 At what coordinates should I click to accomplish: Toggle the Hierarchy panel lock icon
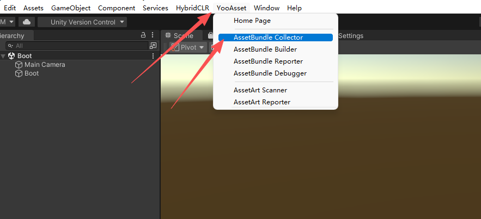[143, 35]
